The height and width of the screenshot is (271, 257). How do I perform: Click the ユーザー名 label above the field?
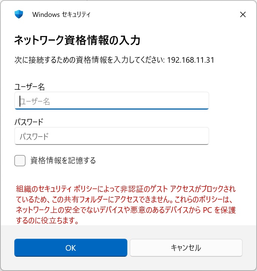coord(30,87)
